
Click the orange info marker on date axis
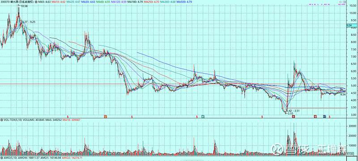(105, 116)
